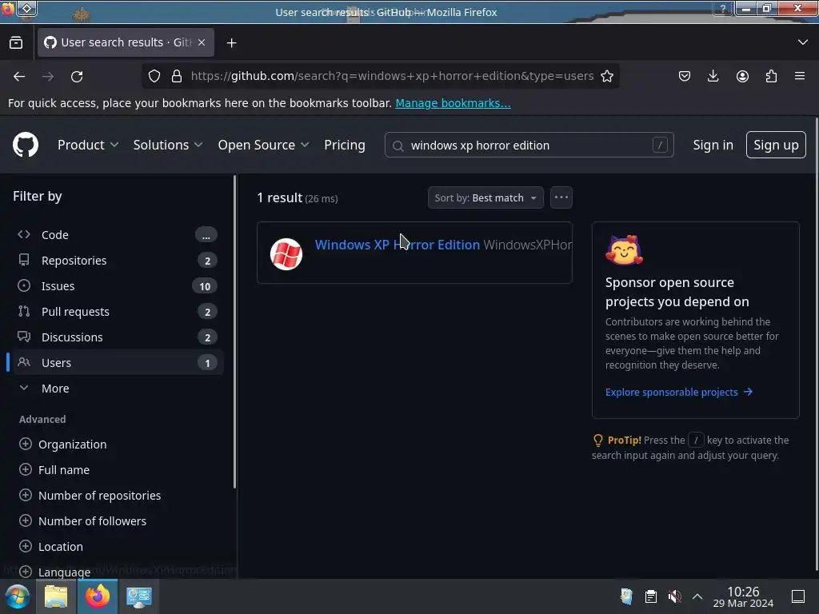Expand the hidden system tray icons arrow
The height and width of the screenshot is (614, 819).
697,596
